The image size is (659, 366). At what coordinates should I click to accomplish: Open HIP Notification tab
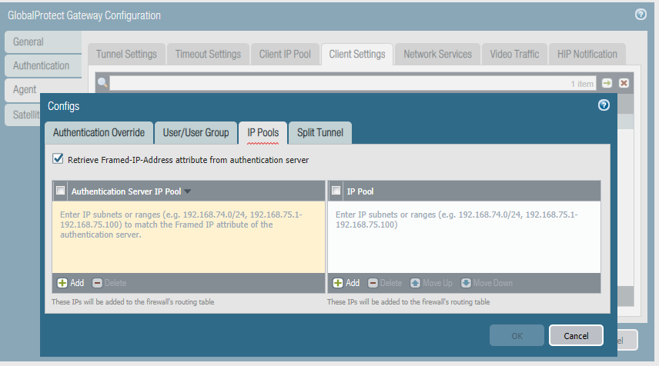pyautogui.click(x=587, y=54)
